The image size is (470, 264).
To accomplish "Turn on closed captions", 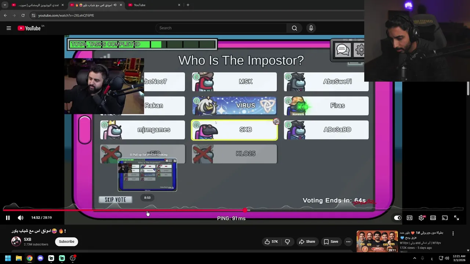I will click(x=409, y=218).
